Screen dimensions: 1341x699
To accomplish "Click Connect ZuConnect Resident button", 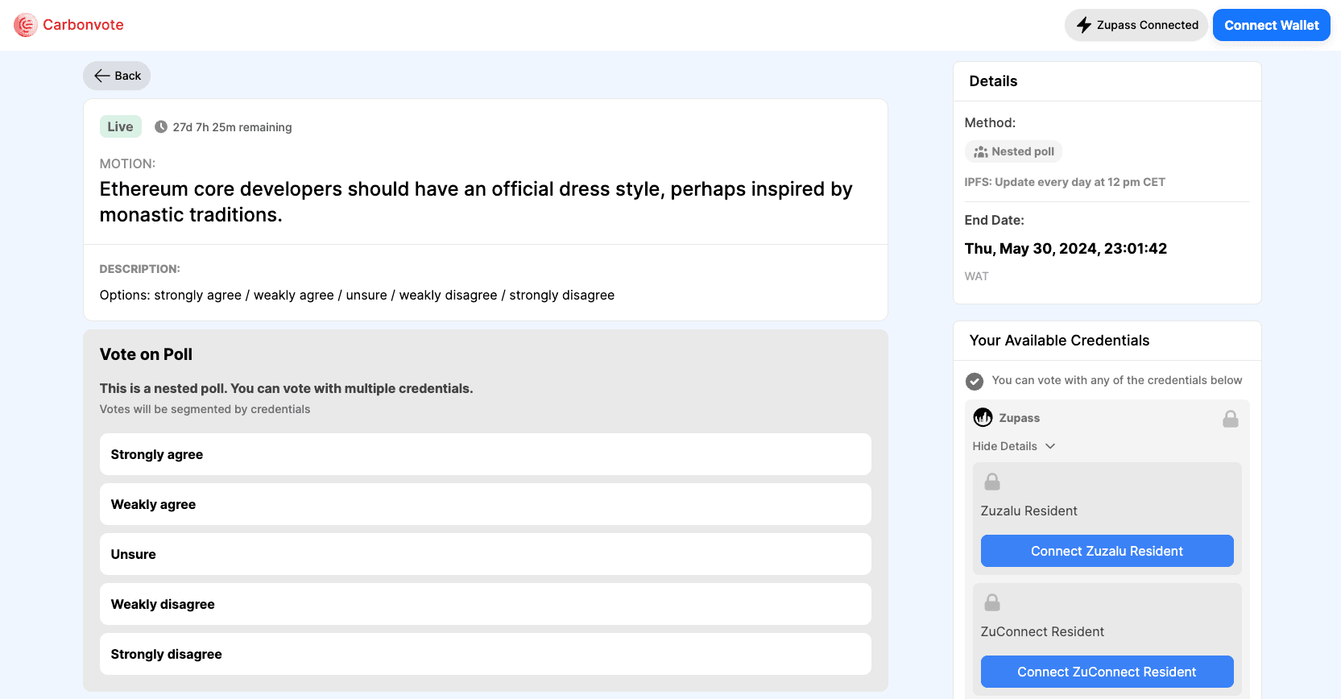I will tap(1107, 672).
